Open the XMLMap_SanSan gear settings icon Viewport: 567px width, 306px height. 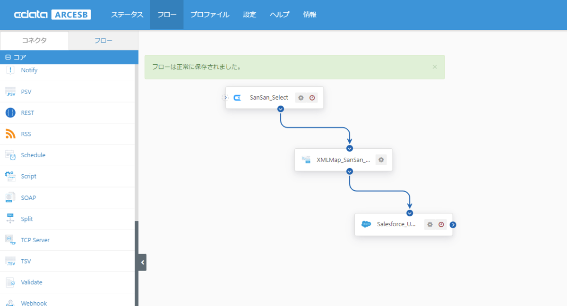click(381, 160)
